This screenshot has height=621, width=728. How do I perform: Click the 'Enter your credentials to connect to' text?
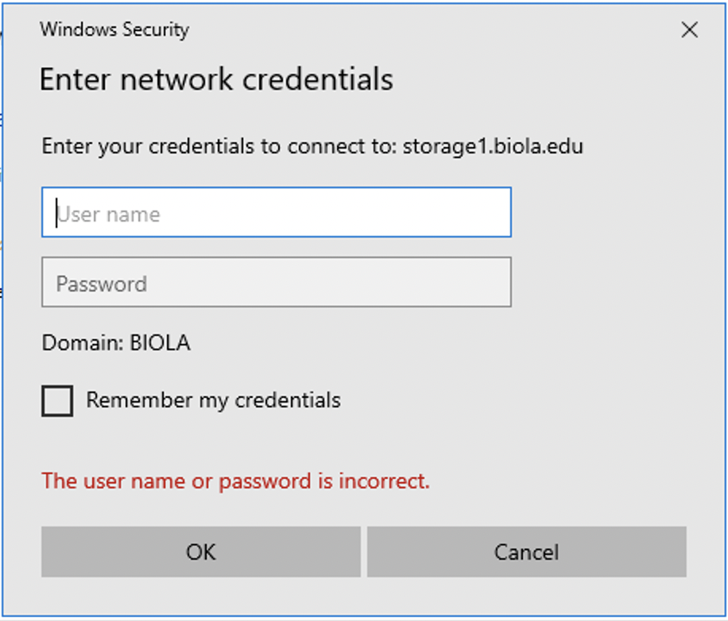219,147
